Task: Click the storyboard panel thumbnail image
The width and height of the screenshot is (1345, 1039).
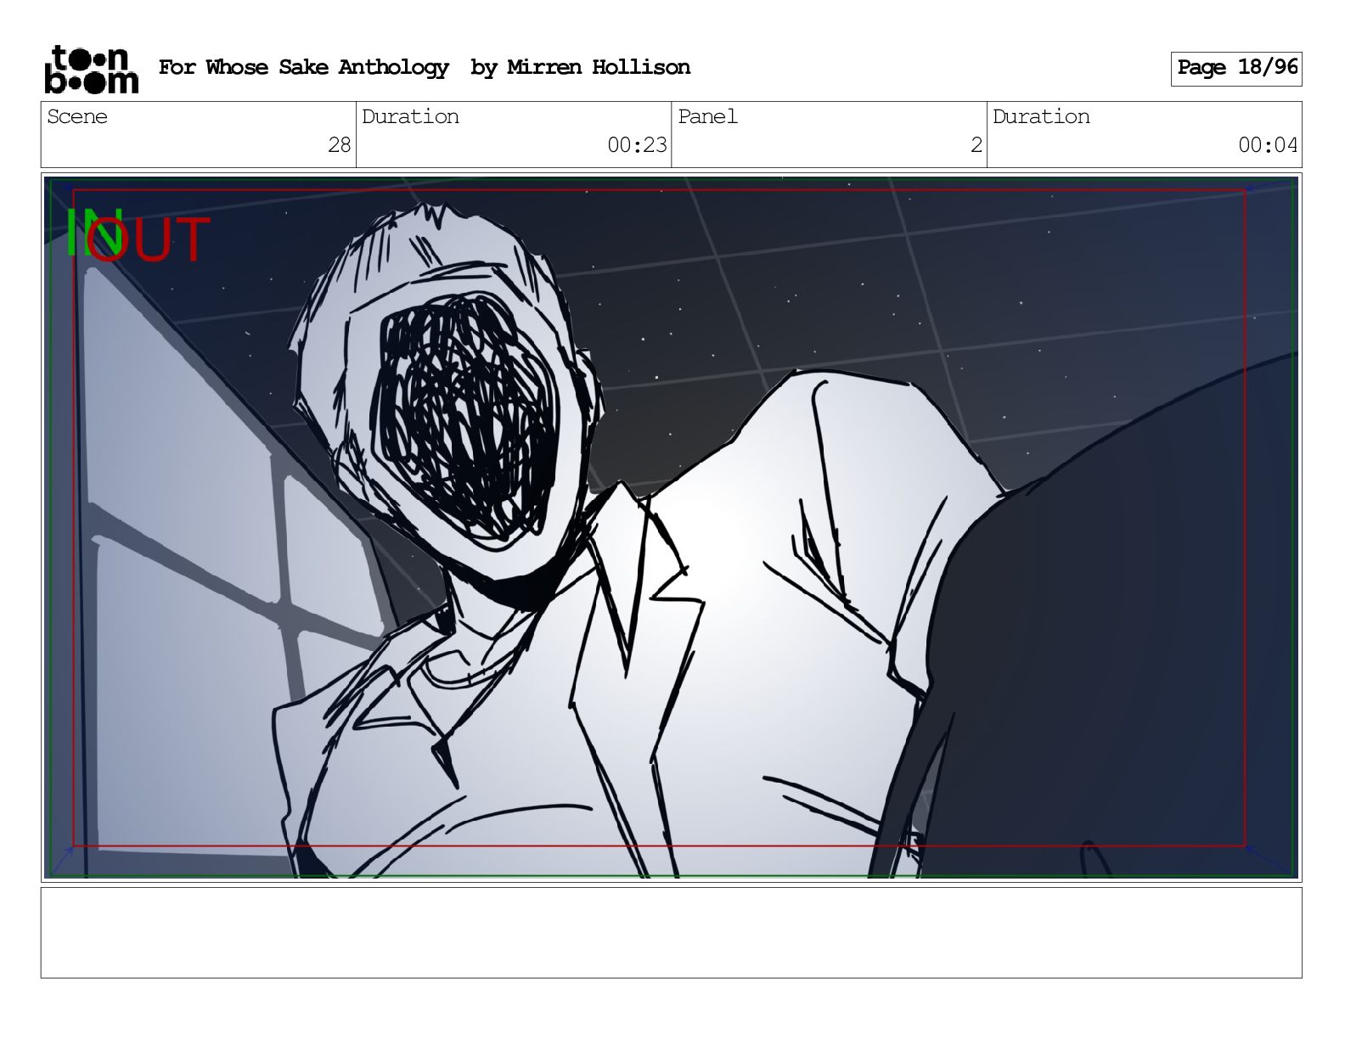Action: click(672, 527)
